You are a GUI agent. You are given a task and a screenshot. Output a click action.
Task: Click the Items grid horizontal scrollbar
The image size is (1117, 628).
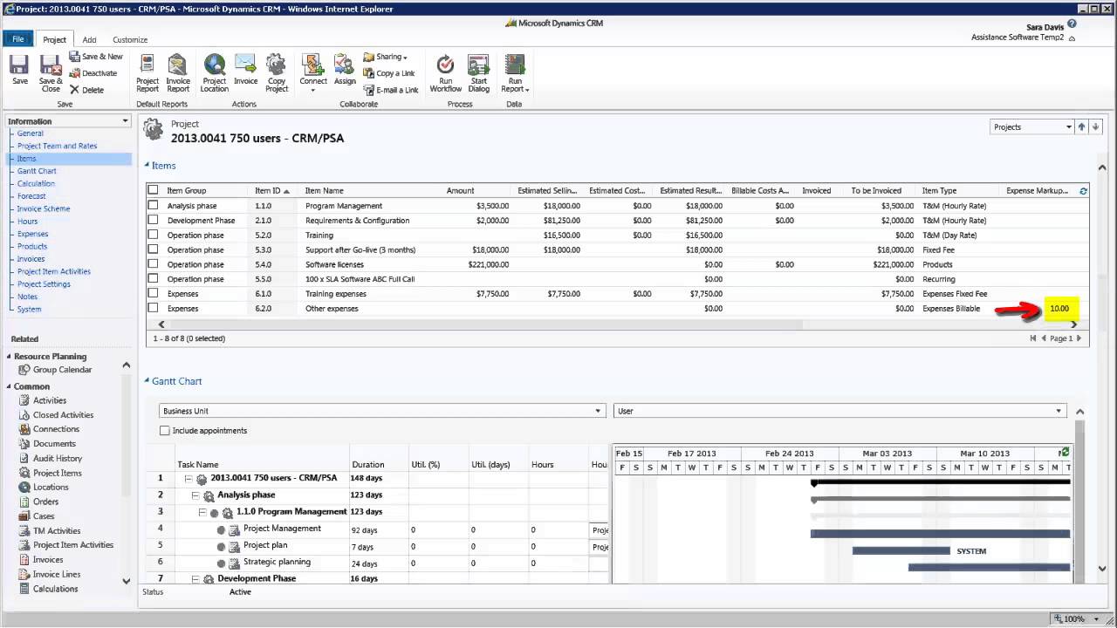(x=484, y=324)
